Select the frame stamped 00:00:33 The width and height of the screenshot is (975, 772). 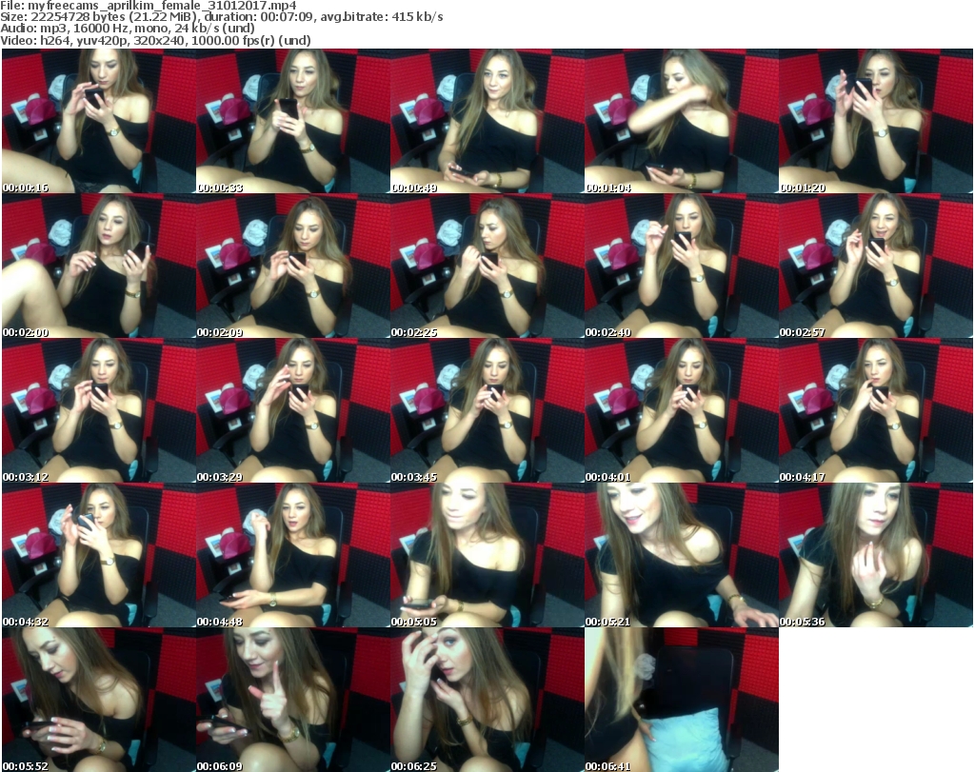tap(293, 121)
